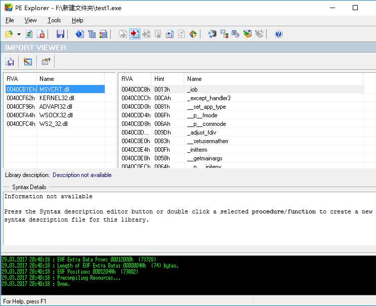Select the _adjust_fdiv function row
The height and width of the screenshot is (306, 376).
click(x=241, y=133)
